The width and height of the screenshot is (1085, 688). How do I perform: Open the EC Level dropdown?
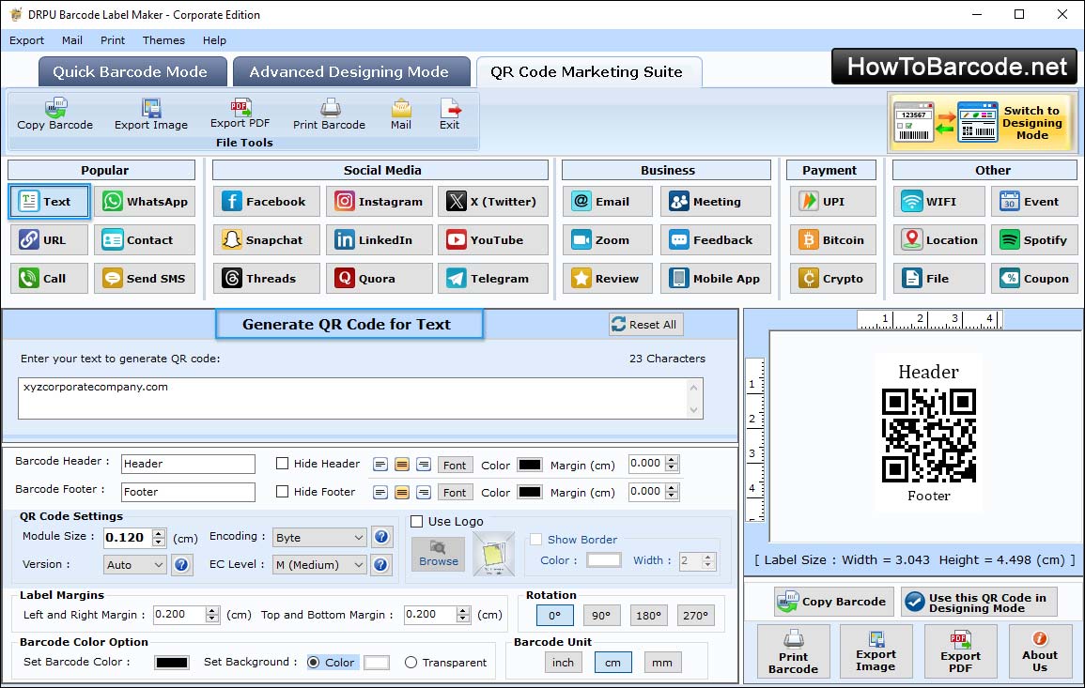[319, 565]
